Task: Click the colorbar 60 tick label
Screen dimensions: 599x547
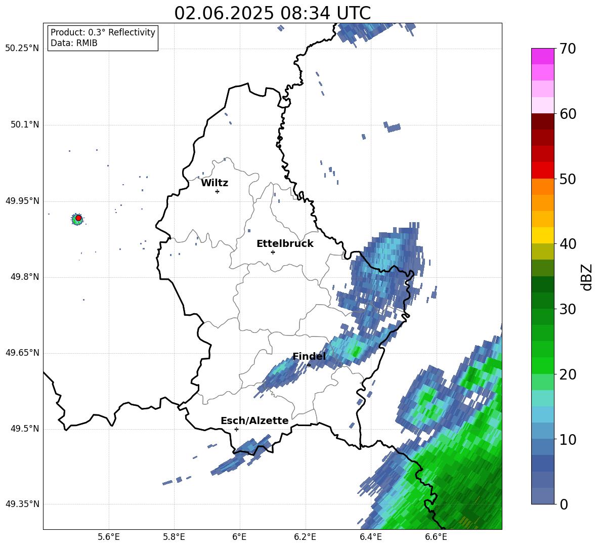Action: coord(568,114)
